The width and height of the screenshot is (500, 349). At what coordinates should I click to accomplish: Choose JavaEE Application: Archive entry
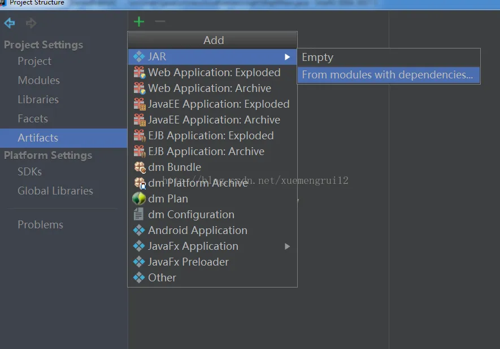pyautogui.click(x=214, y=120)
